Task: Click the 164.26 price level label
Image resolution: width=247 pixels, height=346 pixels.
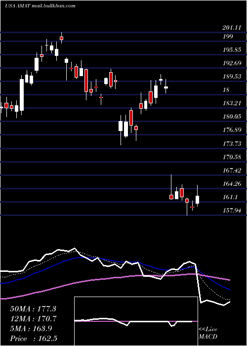Action: tap(232, 183)
